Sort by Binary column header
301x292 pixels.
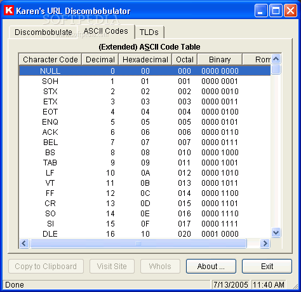coord(220,60)
